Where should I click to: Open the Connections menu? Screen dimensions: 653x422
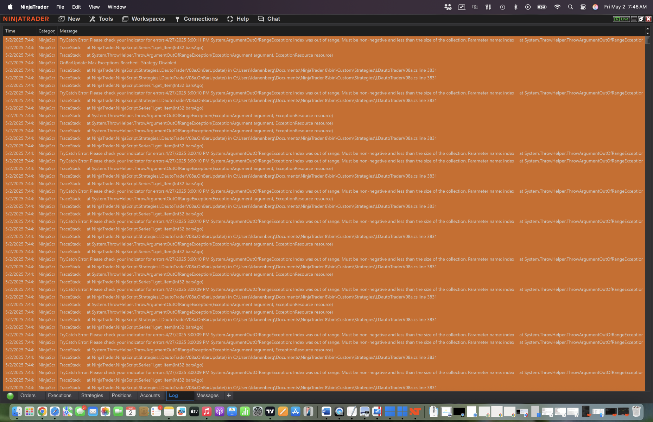196,19
